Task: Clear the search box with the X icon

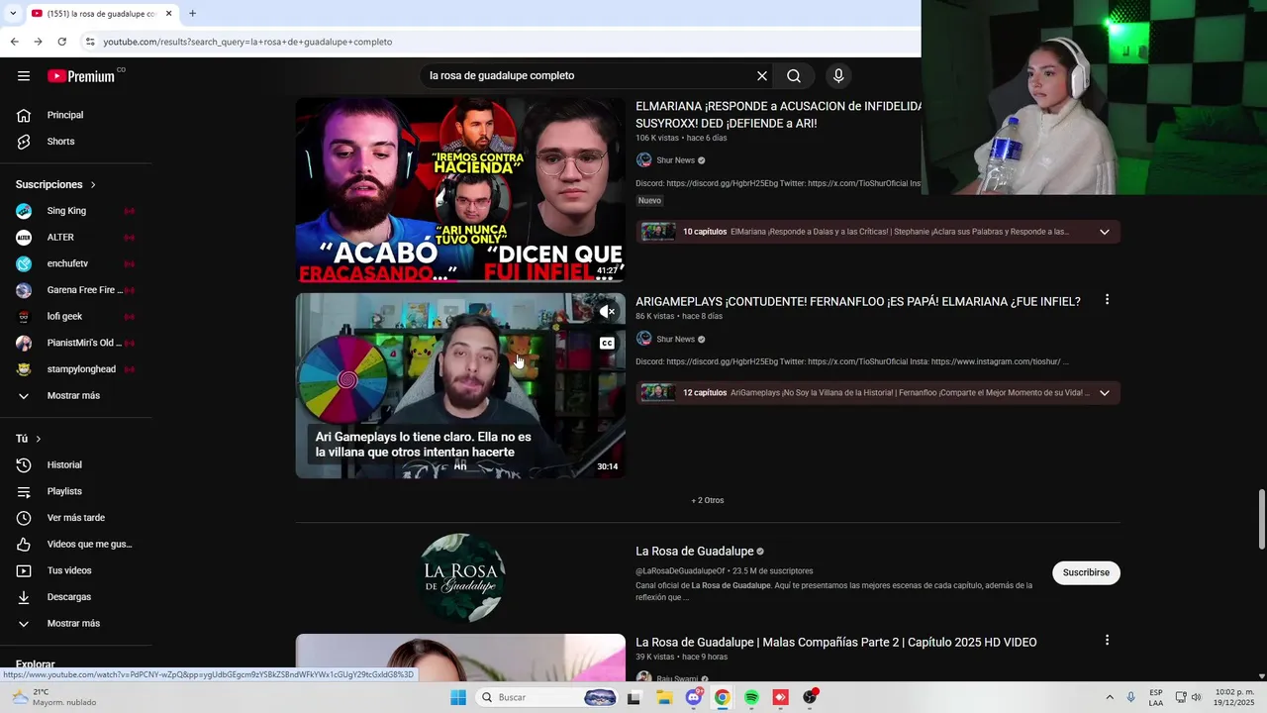Action: pos(762,75)
